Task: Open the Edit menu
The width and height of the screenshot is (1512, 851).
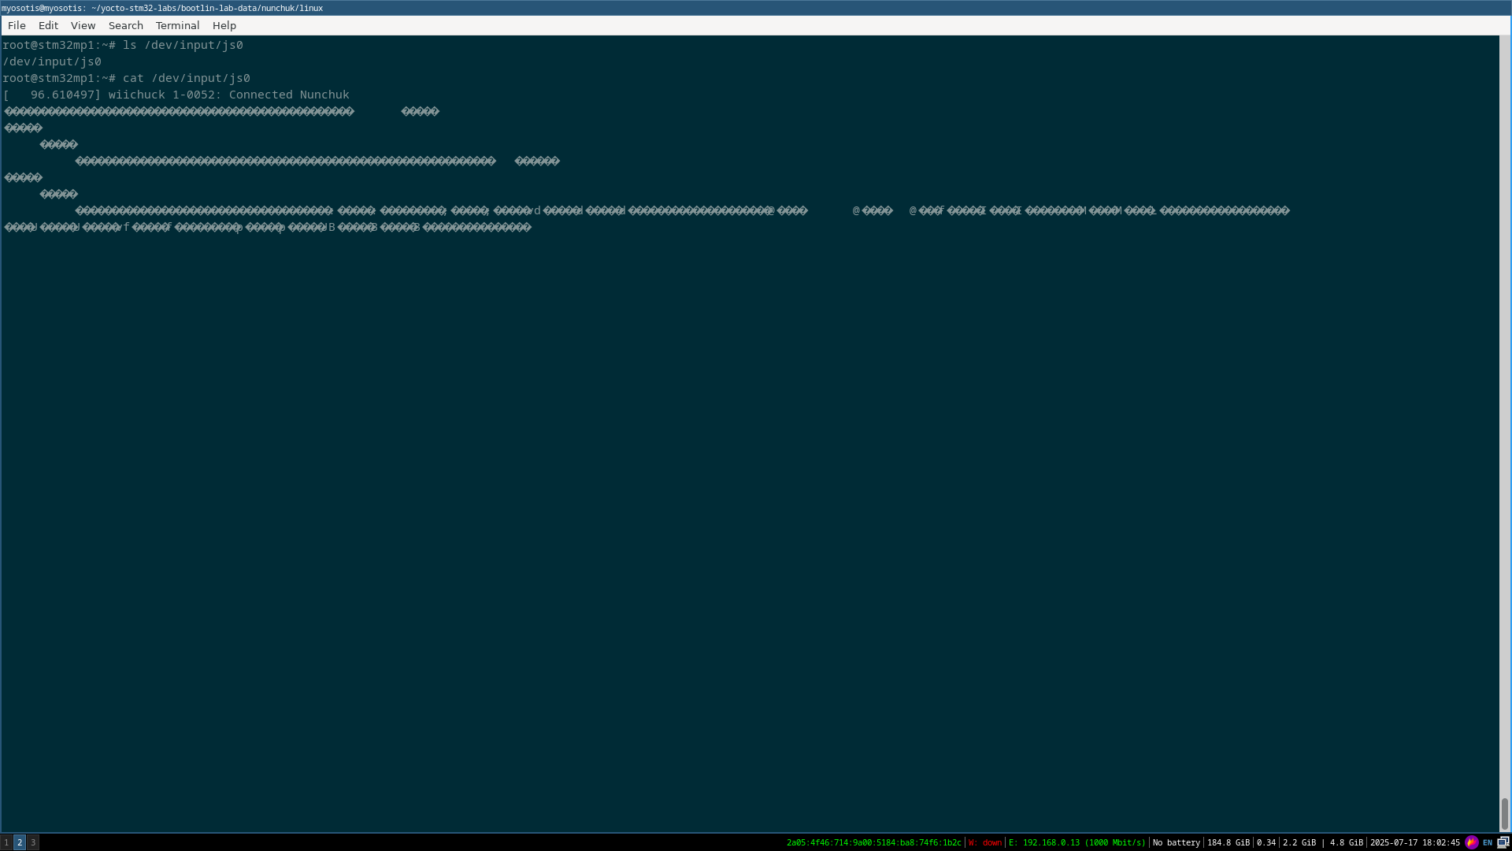Action: click(48, 25)
